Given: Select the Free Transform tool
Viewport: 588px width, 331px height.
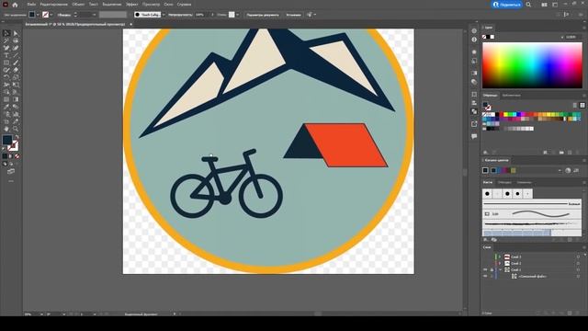Looking at the screenshot, I should [16, 85].
